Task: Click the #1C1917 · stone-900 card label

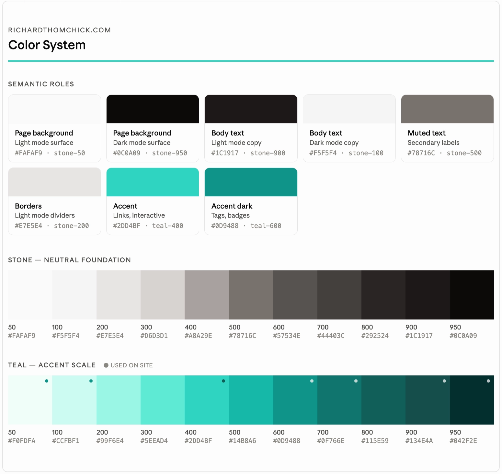Action: (x=248, y=153)
